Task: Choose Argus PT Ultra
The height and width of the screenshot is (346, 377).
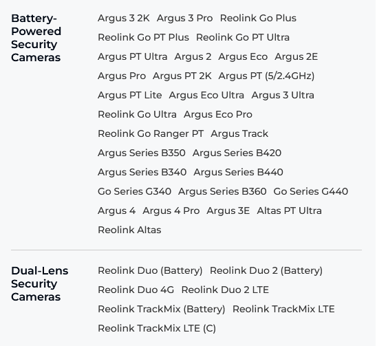Action: [x=133, y=56]
